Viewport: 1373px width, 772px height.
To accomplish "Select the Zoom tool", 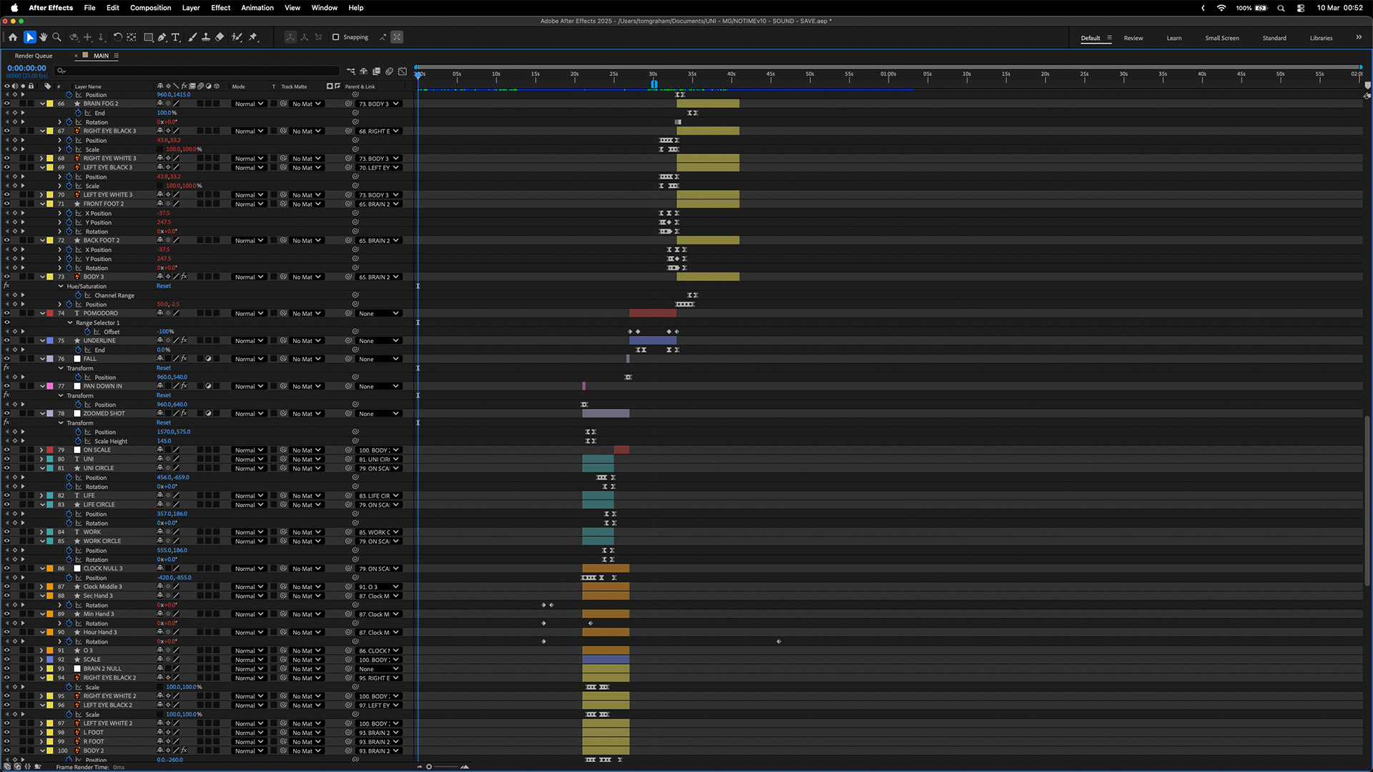I will click(56, 37).
